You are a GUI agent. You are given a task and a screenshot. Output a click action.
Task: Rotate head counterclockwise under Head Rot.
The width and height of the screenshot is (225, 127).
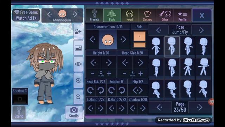pyautogui.click(x=91, y=90)
